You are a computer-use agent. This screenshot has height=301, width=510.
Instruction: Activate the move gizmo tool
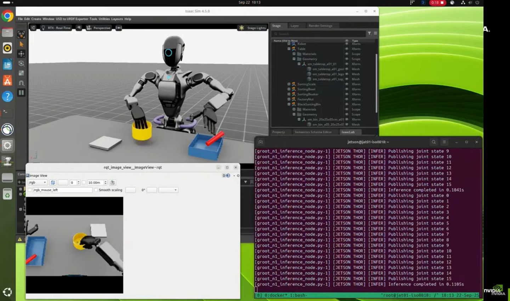coord(21,54)
